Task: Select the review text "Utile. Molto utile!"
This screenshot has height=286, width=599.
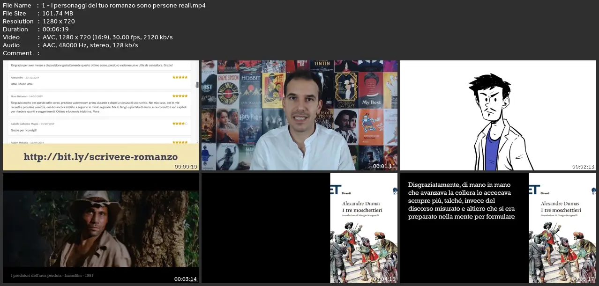Action: (x=22, y=84)
